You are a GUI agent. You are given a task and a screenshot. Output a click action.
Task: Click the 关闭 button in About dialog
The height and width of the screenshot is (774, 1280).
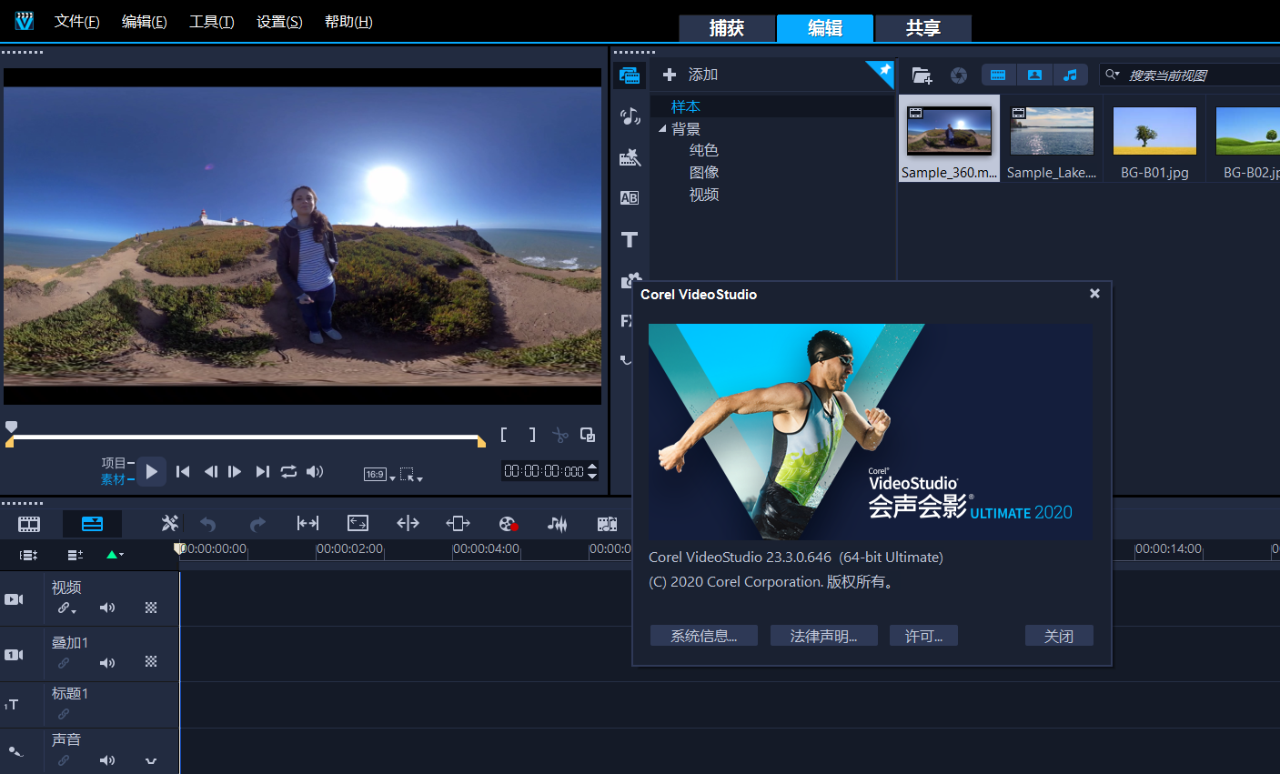pyautogui.click(x=1059, y=636)
